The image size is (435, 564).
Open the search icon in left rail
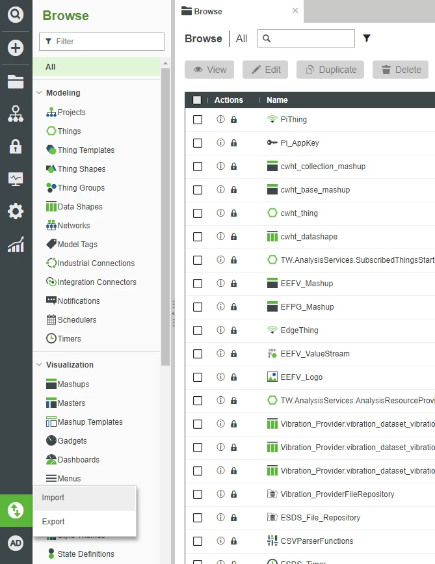pos(16,14)
